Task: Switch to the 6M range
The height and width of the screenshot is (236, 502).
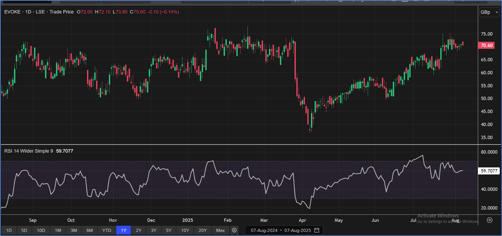Action: [90, 230]
